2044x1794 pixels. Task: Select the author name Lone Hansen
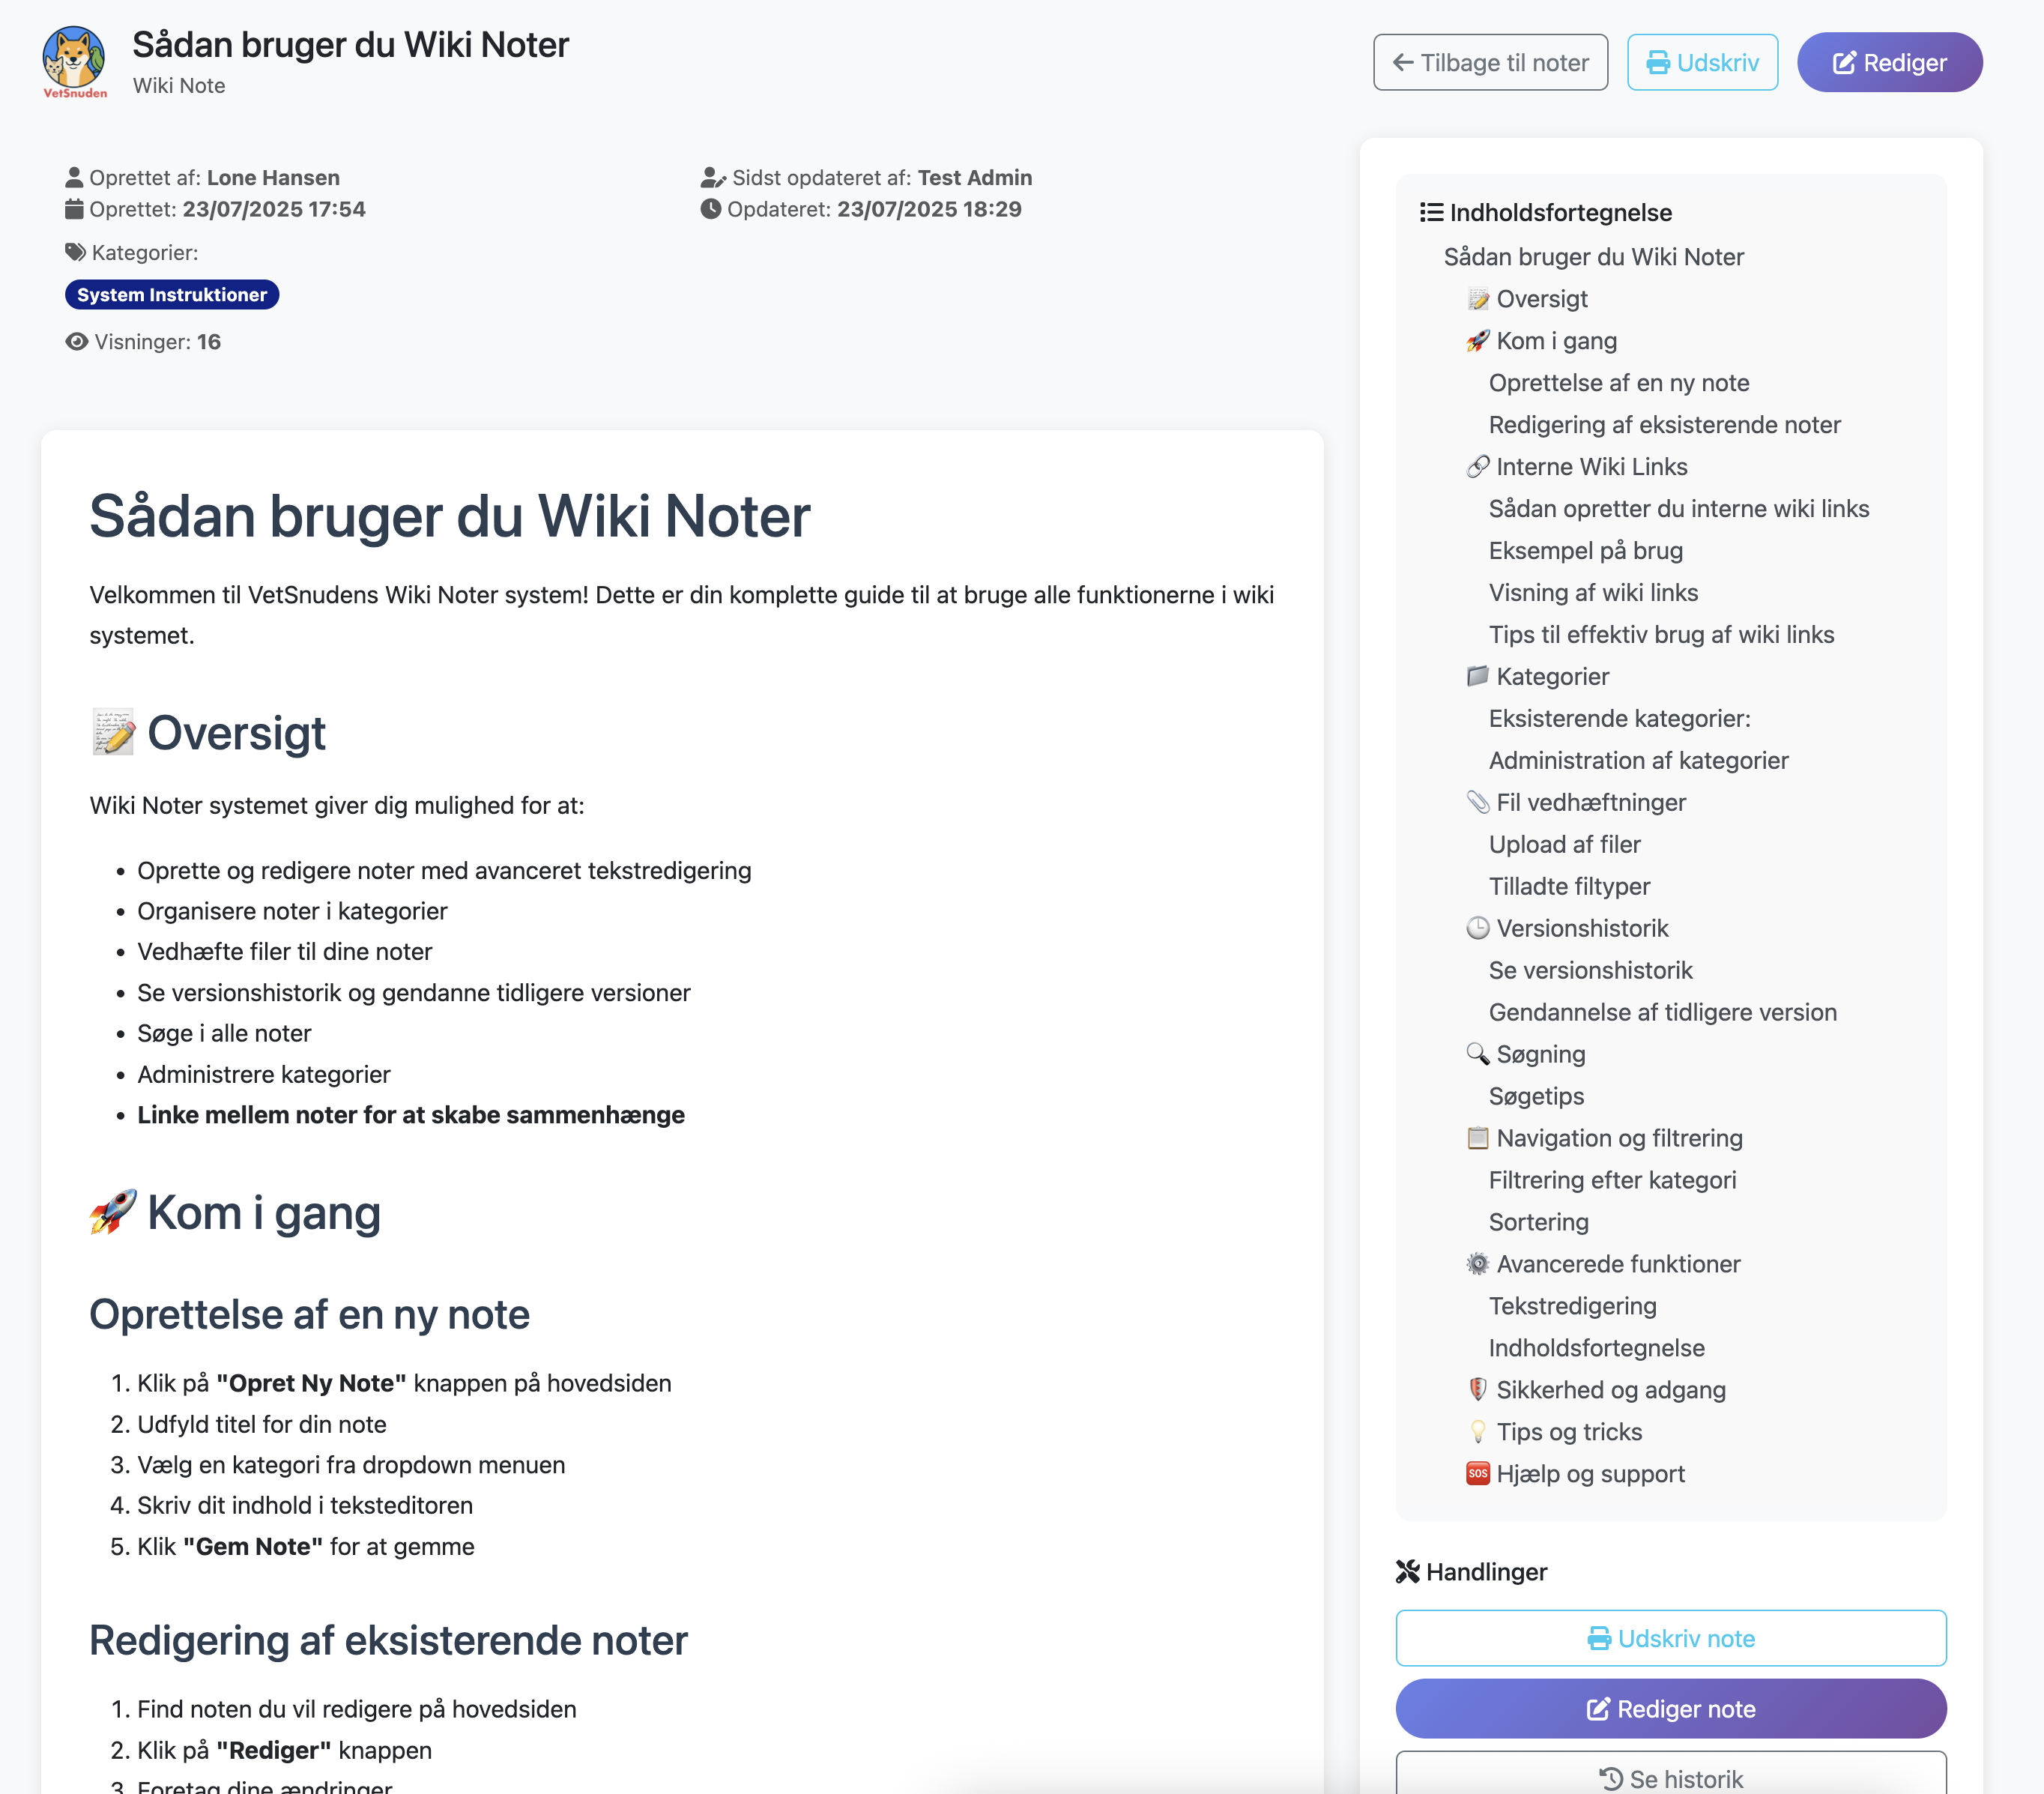(x=273, y=177)
